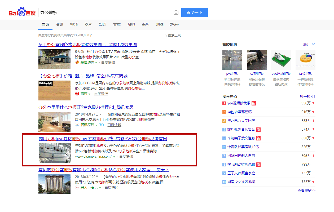
Task: Click the 石塑地板 image thumbnail
Action: click(257, 60)
